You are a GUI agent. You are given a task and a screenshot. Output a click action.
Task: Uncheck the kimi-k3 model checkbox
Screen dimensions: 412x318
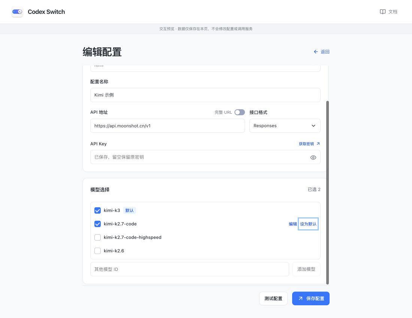click(x=97, y=210)
